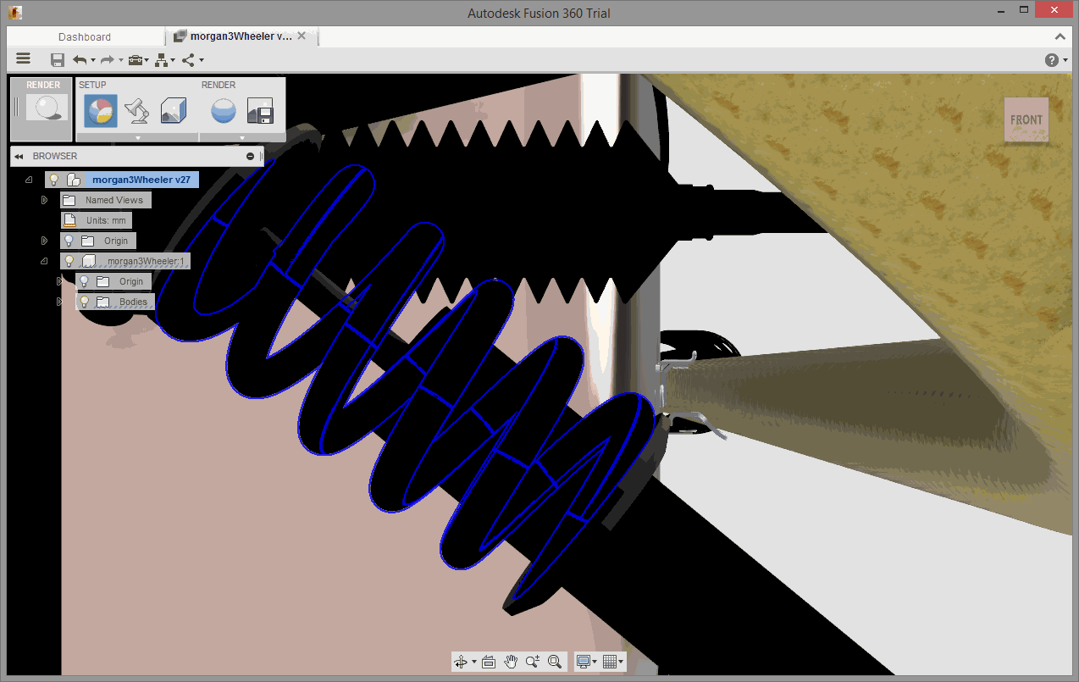This screenshot has width=1079, height=682.
Task: Click the FRONT face of the ViewCube
Action: click(x=1026, y=119)
